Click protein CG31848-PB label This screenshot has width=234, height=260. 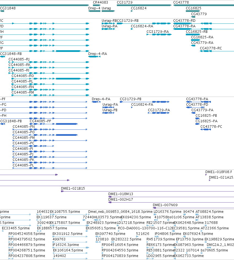(x=11, y=121)
